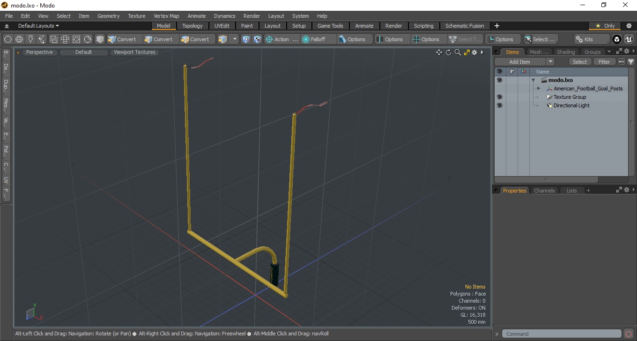This screenshot has height=341, width=637.
Task: Click the square-with-circle toolbar icon
Action: 76,39
